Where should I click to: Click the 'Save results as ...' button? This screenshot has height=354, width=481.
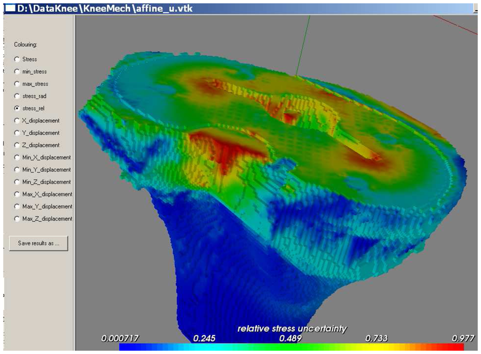[38, 244]
